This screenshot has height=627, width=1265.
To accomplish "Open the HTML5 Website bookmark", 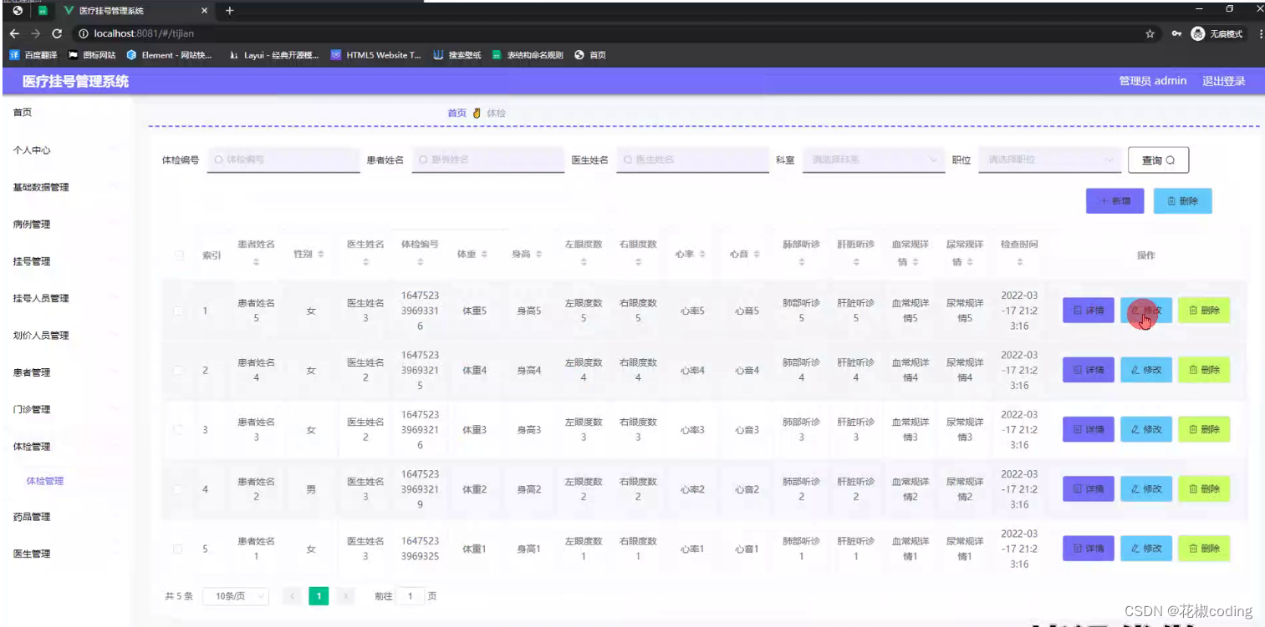I will pos(375,55).
